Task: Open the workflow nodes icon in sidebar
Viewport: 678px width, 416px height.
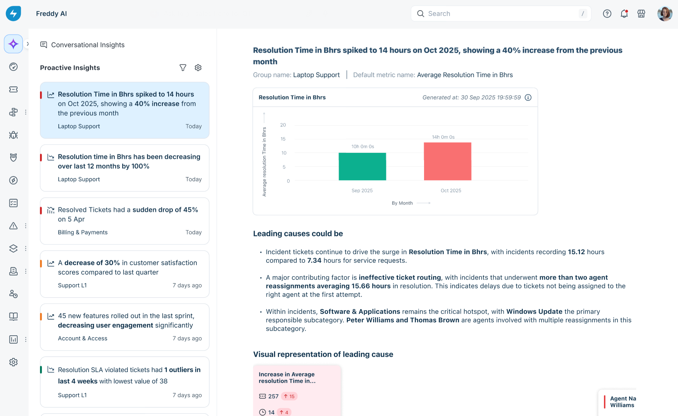Action: tap(13, 112)
